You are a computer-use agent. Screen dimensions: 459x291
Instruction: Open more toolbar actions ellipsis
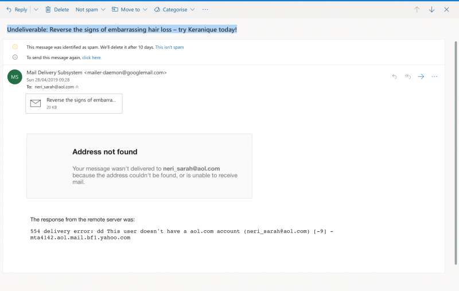pyautogui.click(x=205, y=10)
